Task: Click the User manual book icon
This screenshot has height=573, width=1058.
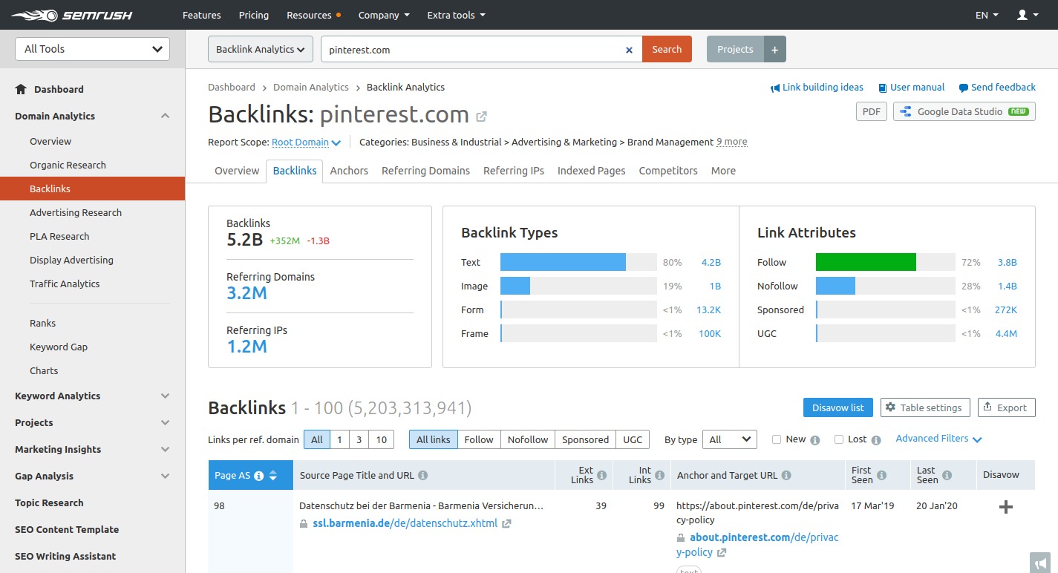Action: coord(883,88)
